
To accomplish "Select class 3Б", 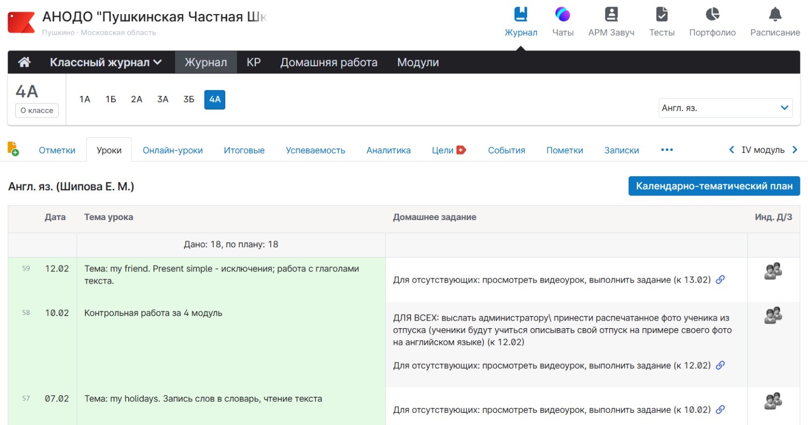I will tap(189, 99).
